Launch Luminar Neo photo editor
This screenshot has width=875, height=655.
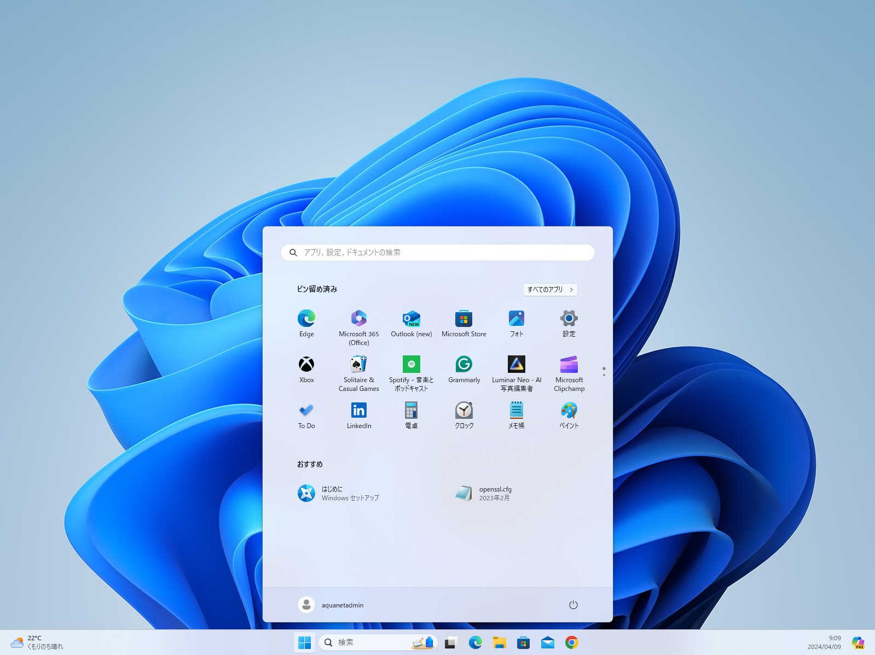pyautogui.click(x=516, y=372)
